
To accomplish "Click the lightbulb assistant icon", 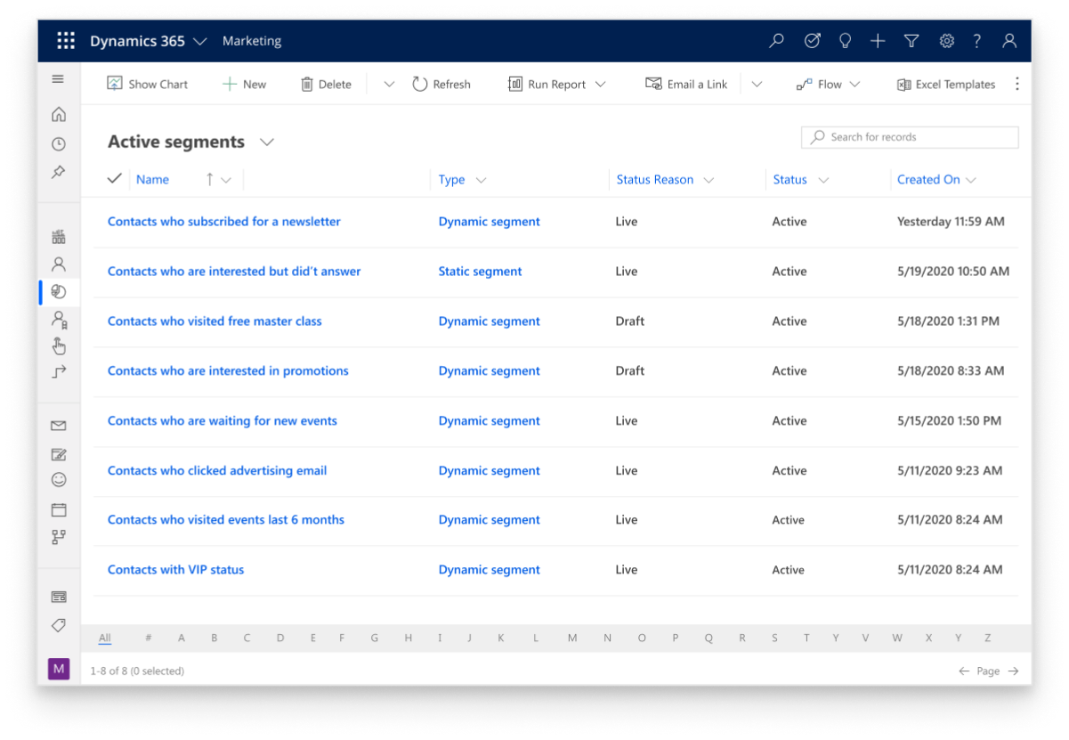I will pyautogui.click(x=845, y=41).
